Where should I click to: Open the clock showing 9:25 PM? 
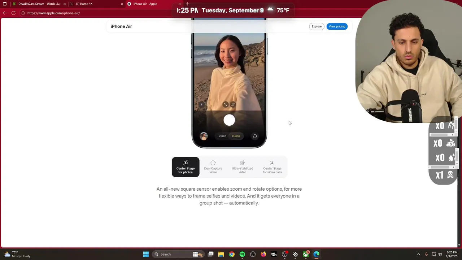point(452,254)
